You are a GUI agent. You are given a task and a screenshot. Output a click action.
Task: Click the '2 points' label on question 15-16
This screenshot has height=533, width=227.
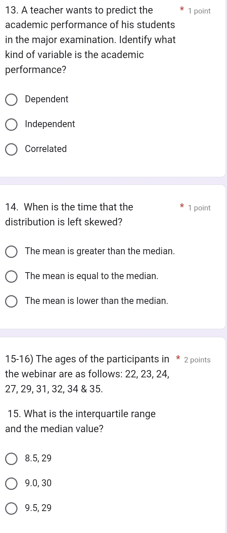[197, 360]
